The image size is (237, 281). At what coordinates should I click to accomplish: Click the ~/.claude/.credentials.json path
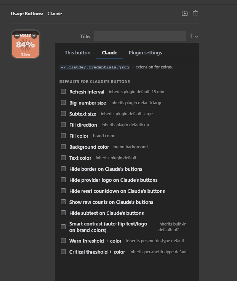click(95, 67)
